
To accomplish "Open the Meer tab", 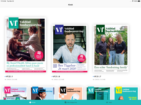I will (109, 102).
